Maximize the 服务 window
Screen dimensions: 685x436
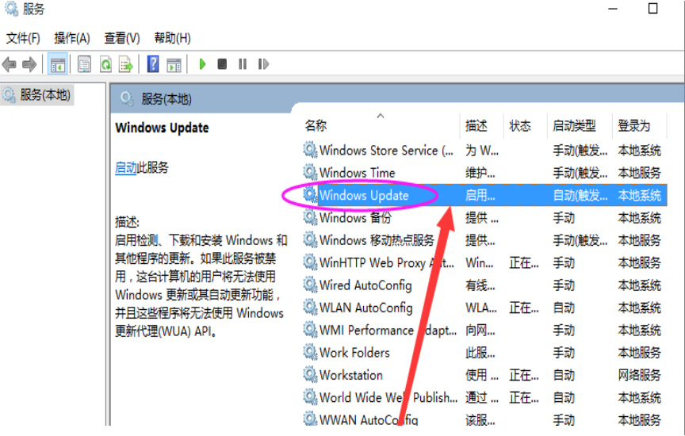pos(652,8)
